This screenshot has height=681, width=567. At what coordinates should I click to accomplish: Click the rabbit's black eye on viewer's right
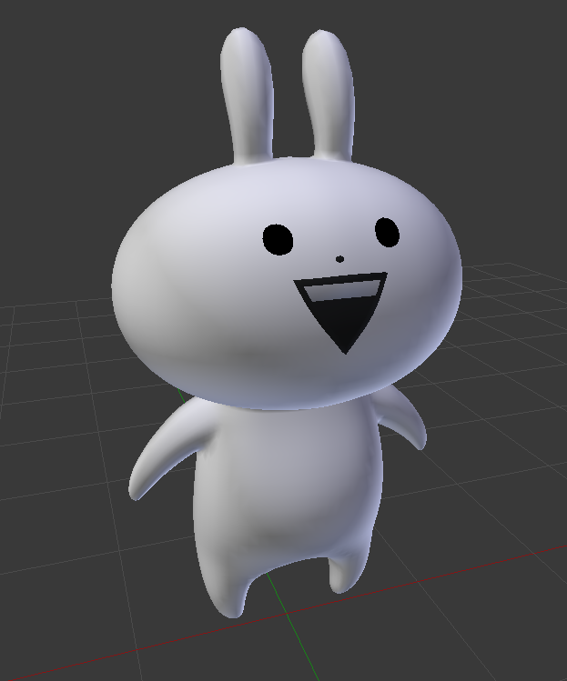tap(387, 233)
